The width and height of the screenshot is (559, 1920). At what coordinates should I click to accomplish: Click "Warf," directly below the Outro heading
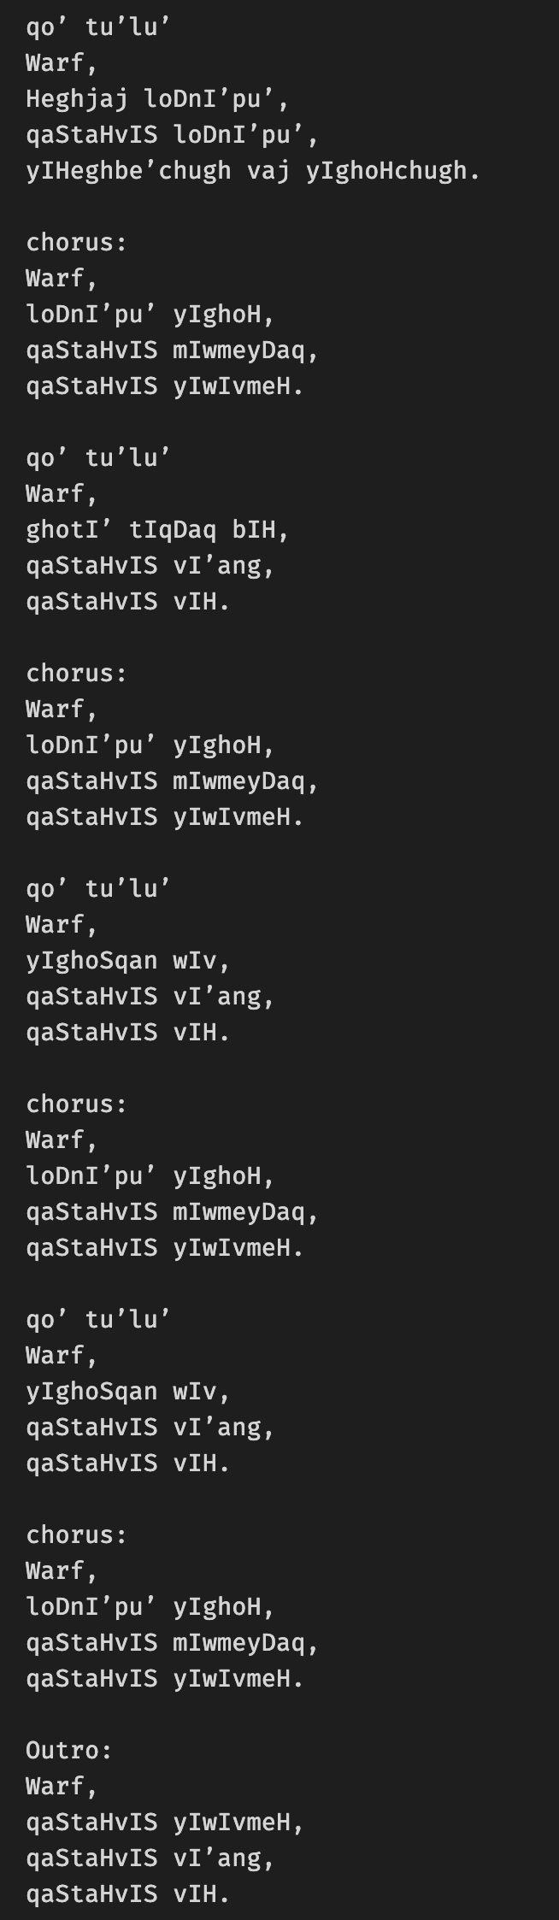point(62,1787)
